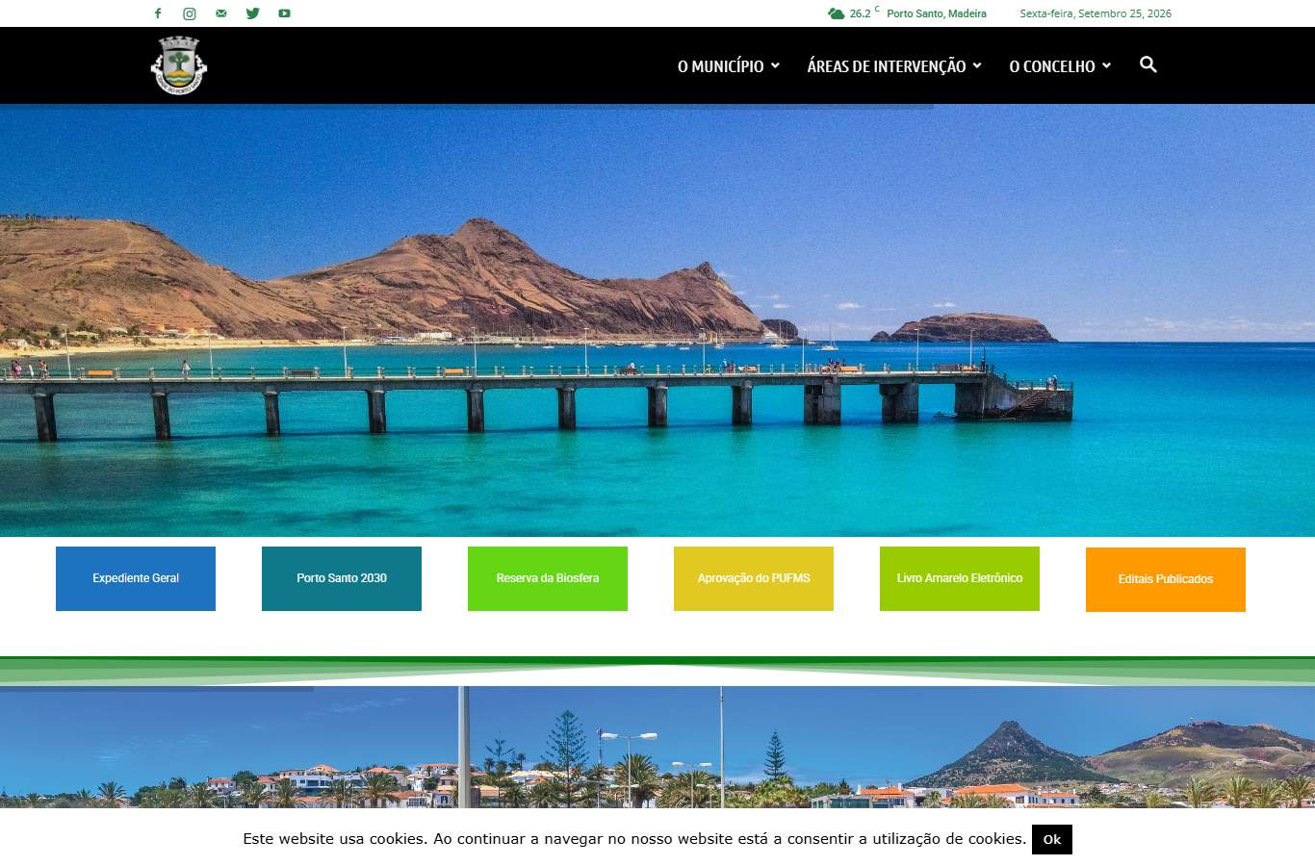Open the O MUNICÍPIO menu
Viewport: 1315px width, 866px height.
tap(721, 66)
